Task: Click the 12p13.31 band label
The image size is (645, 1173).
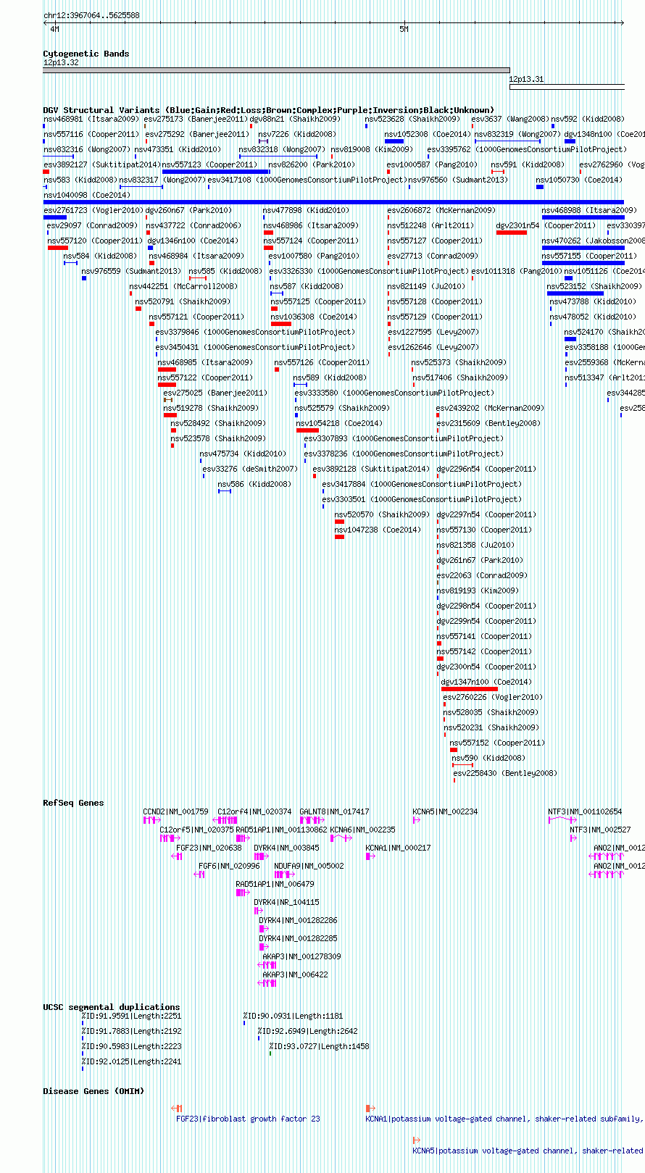Action: coord(526,80)
